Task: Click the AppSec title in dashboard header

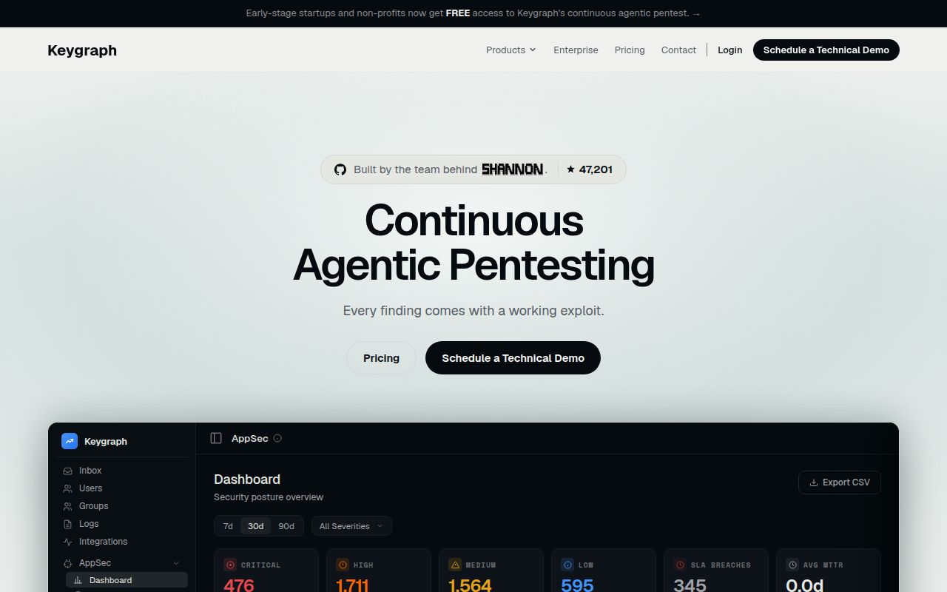Action: [250, 438]
